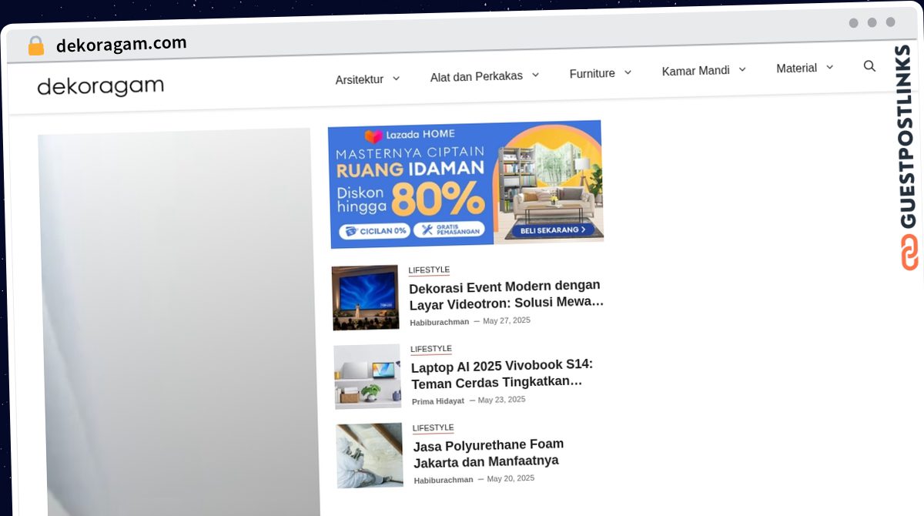The image size is (924, 516).
Task: Open the Laptop AI Vivobook article thumbnail
Action: click(x=368, y=377)
